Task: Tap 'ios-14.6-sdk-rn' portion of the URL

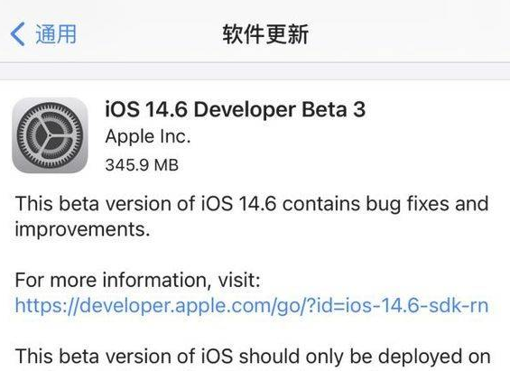Action: tap(413, 306)
